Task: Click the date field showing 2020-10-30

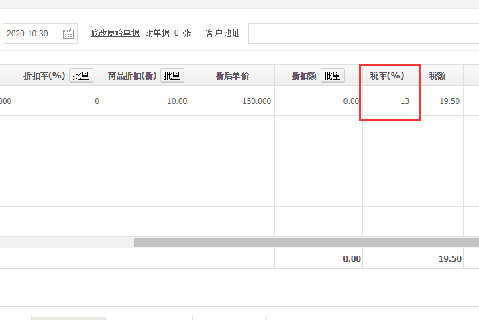Action: click(x=34, y=34)
